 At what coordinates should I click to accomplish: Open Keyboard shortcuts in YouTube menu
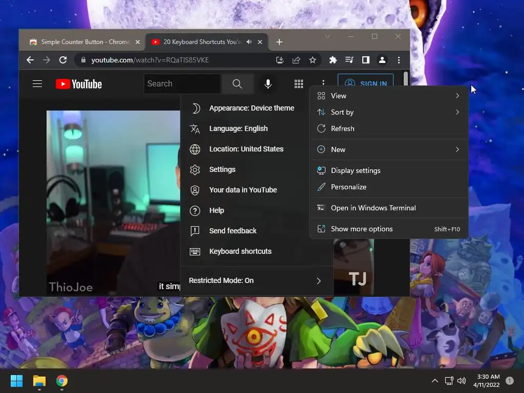tap(257, 251)
